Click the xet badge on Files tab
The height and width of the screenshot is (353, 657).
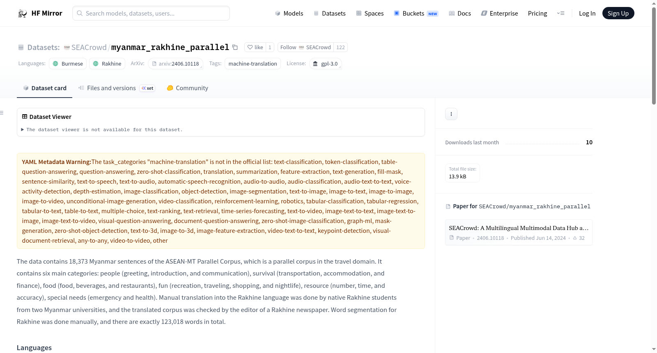147,88
